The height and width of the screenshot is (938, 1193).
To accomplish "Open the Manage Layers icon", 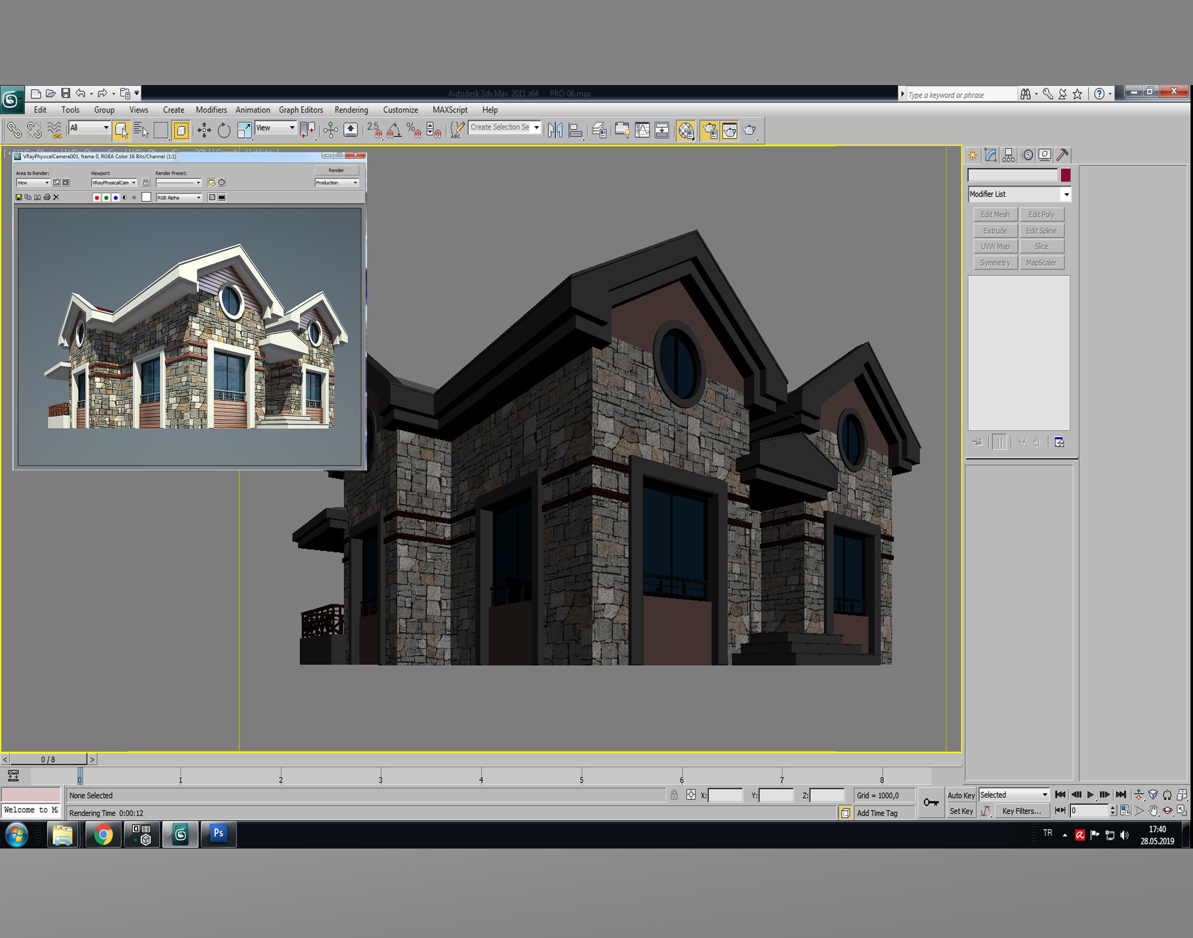I will click(599, 130).
